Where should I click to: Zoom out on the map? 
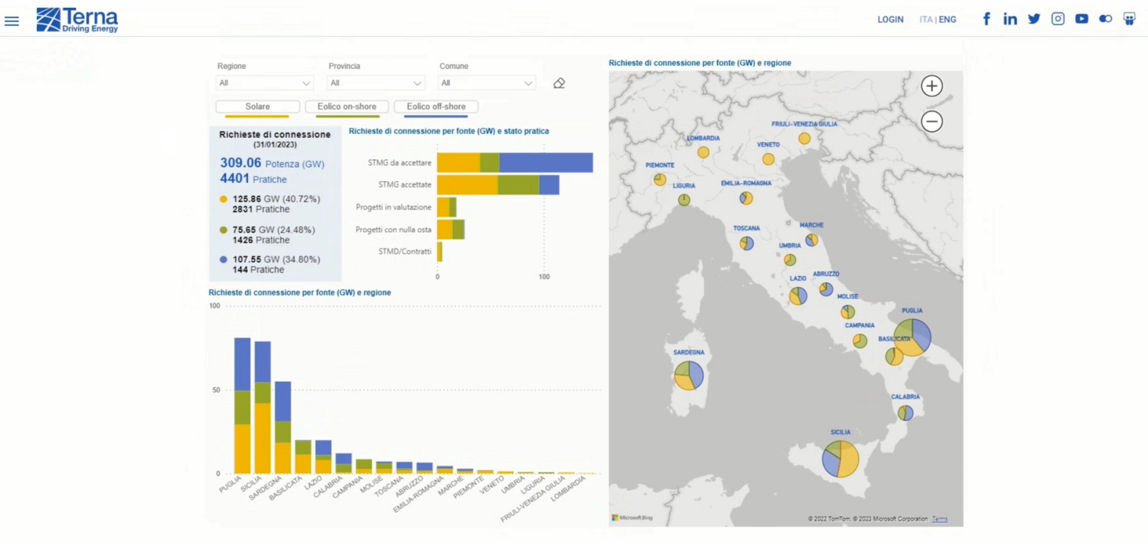(x=931, y=121)
